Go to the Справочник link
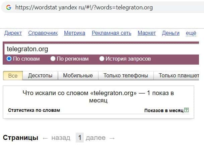 tap(43, 33)
